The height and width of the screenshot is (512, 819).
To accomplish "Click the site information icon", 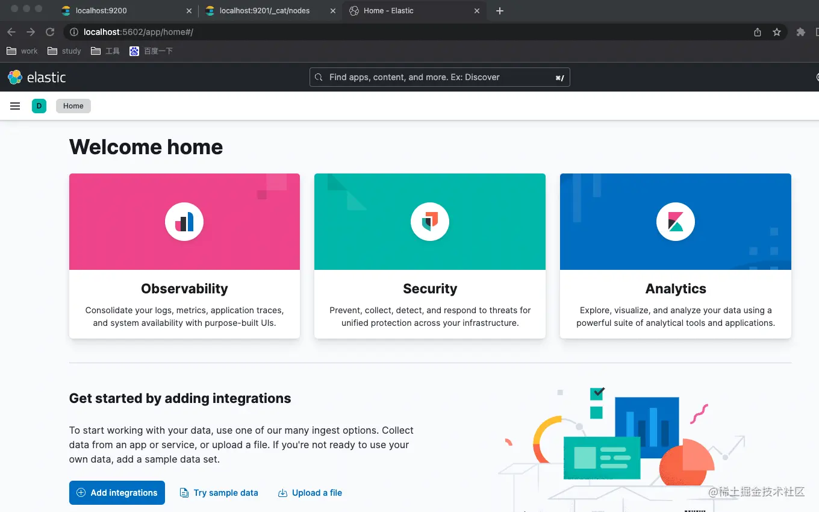I will coord(74,32).
